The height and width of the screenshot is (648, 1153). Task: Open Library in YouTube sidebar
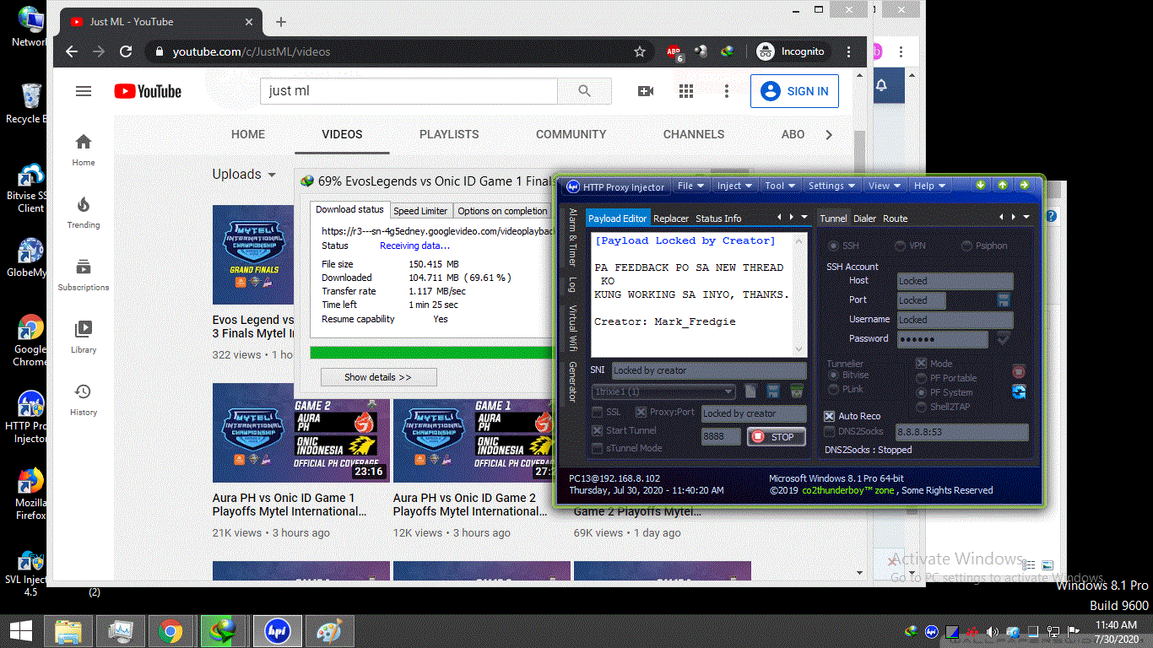click(x=84, y=337)
